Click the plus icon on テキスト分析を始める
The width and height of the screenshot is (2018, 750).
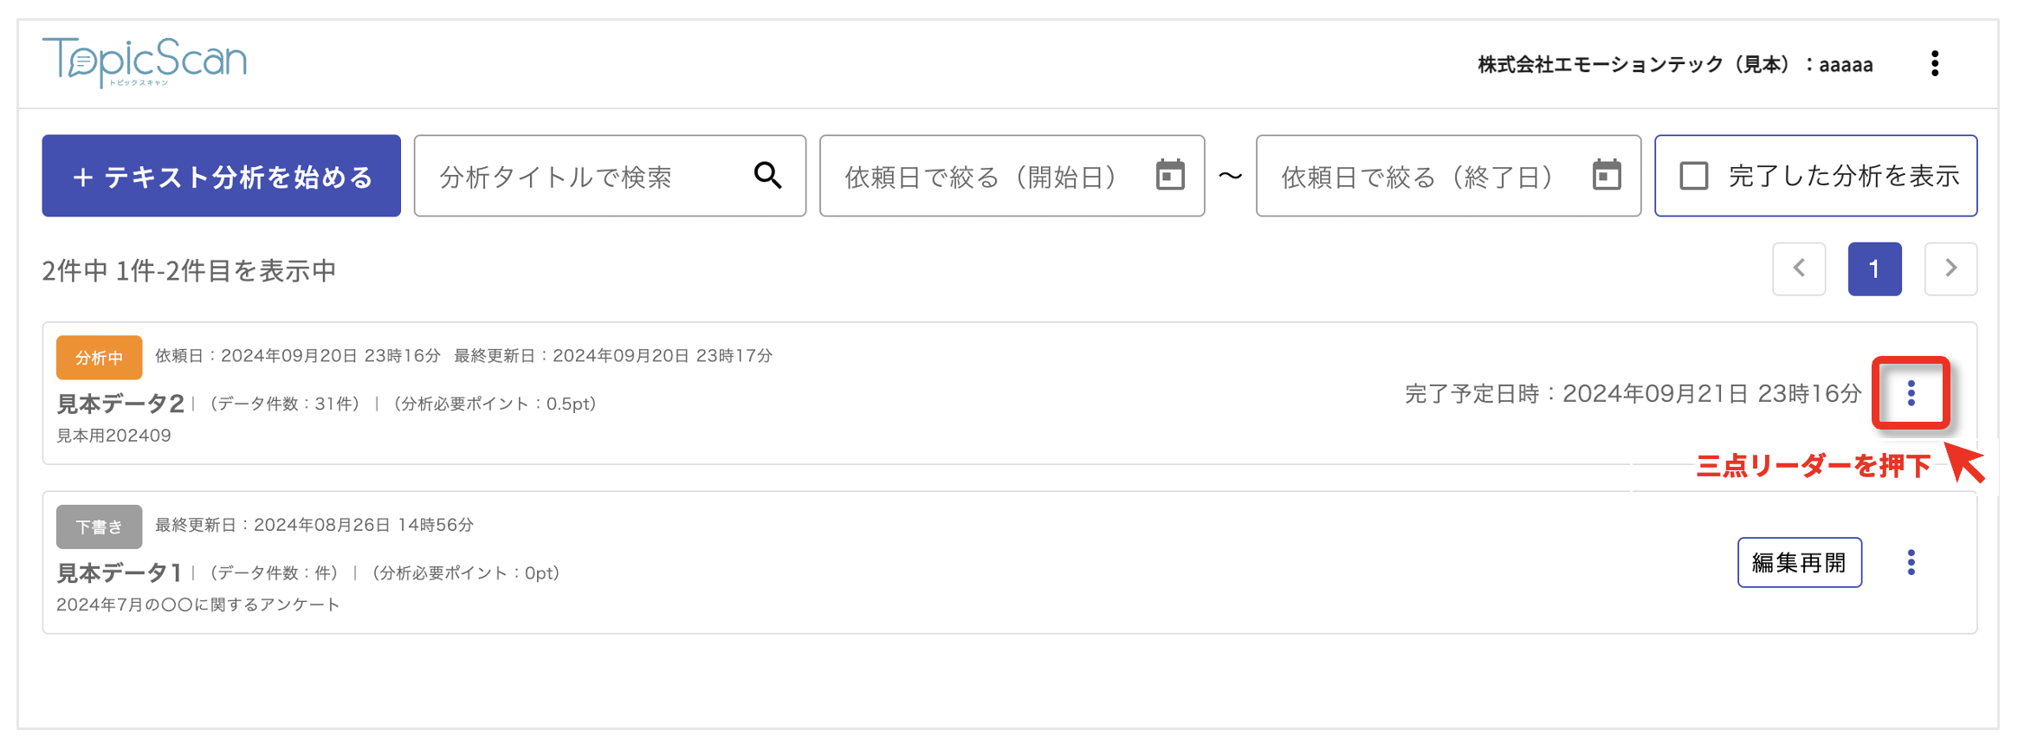83,176
